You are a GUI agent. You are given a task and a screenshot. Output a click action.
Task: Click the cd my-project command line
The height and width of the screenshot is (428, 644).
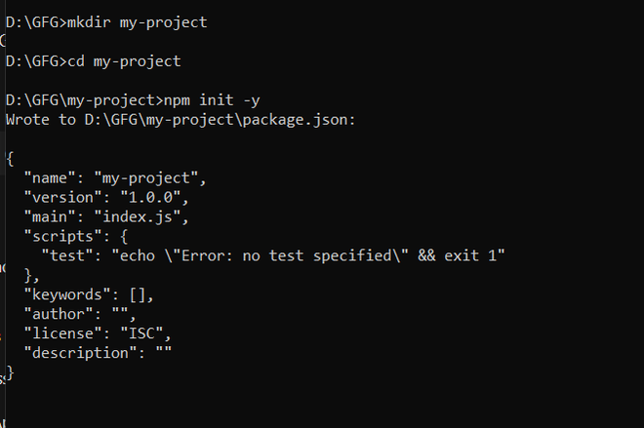point(123,61)
